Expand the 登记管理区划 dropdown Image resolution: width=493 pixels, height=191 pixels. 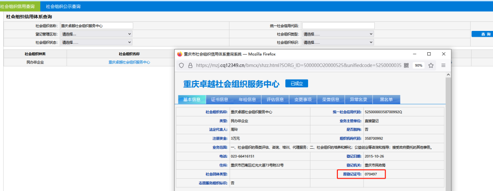tap(96, 34)
